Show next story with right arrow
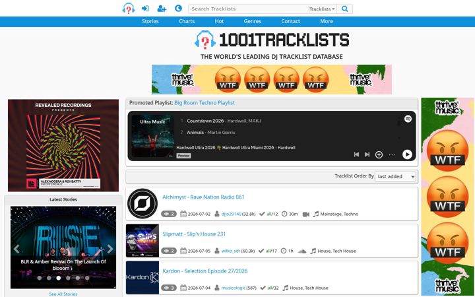 (x=110, y=249)
